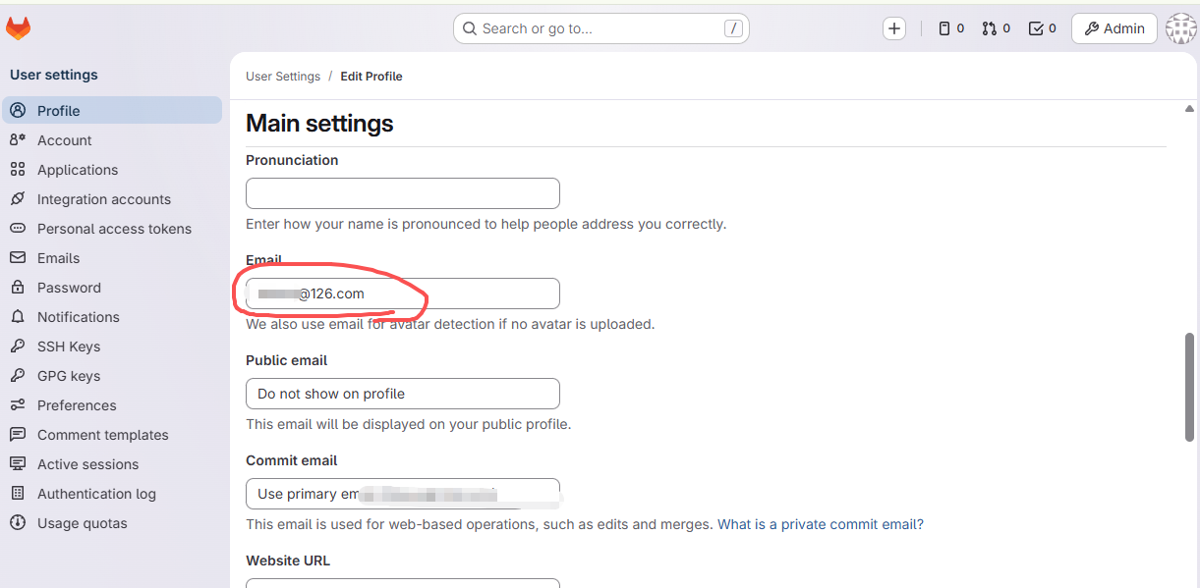Focus the Search or go to box

(x=600, y=28)
